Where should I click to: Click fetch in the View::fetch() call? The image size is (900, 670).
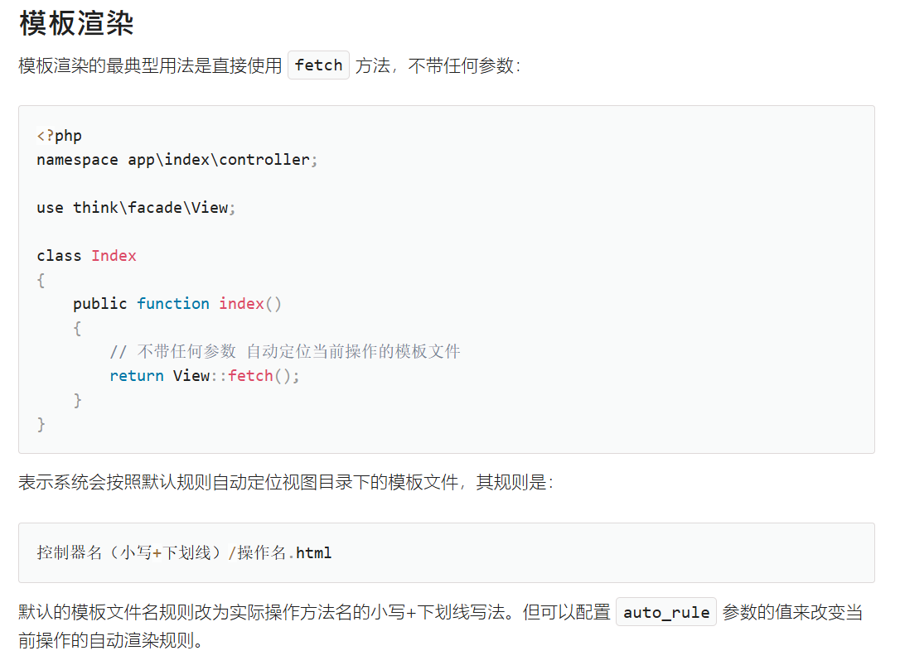coord(250,376)
